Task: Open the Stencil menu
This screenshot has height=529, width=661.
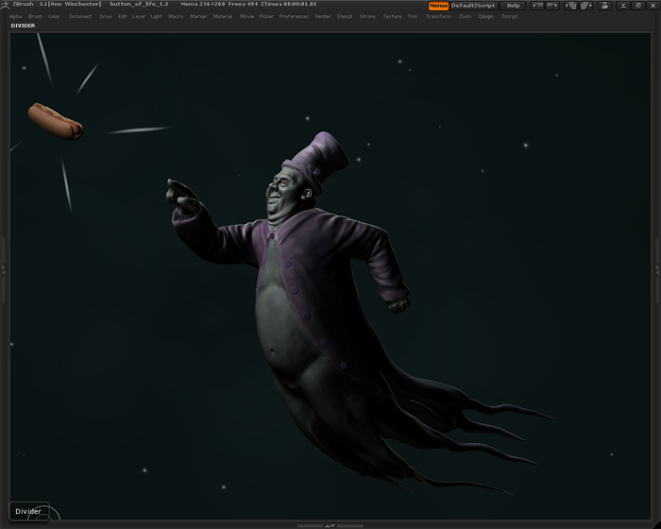Action: (x=345, y=16)
